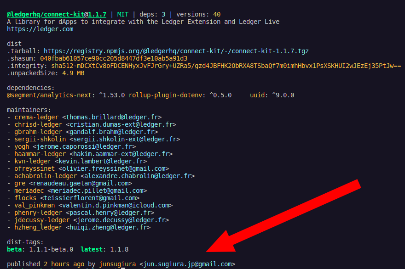Click the MIT license label

(123, 14)
